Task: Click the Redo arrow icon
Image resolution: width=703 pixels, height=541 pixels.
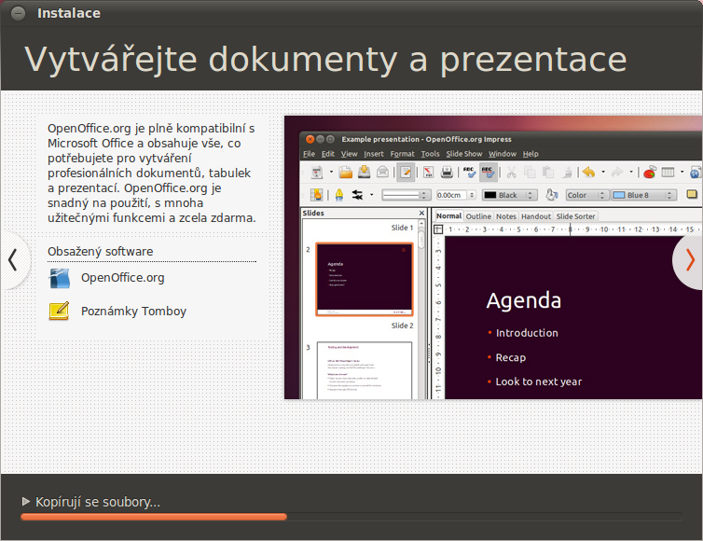Action: (x=617, y=172)
